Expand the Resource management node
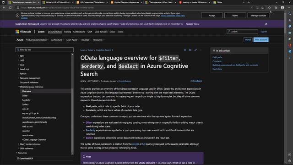The width and height of the screenshot is (293, 165). point(19,78)
